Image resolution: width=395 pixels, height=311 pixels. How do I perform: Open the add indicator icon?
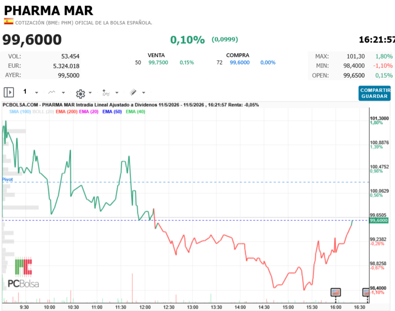coord(106,92)
